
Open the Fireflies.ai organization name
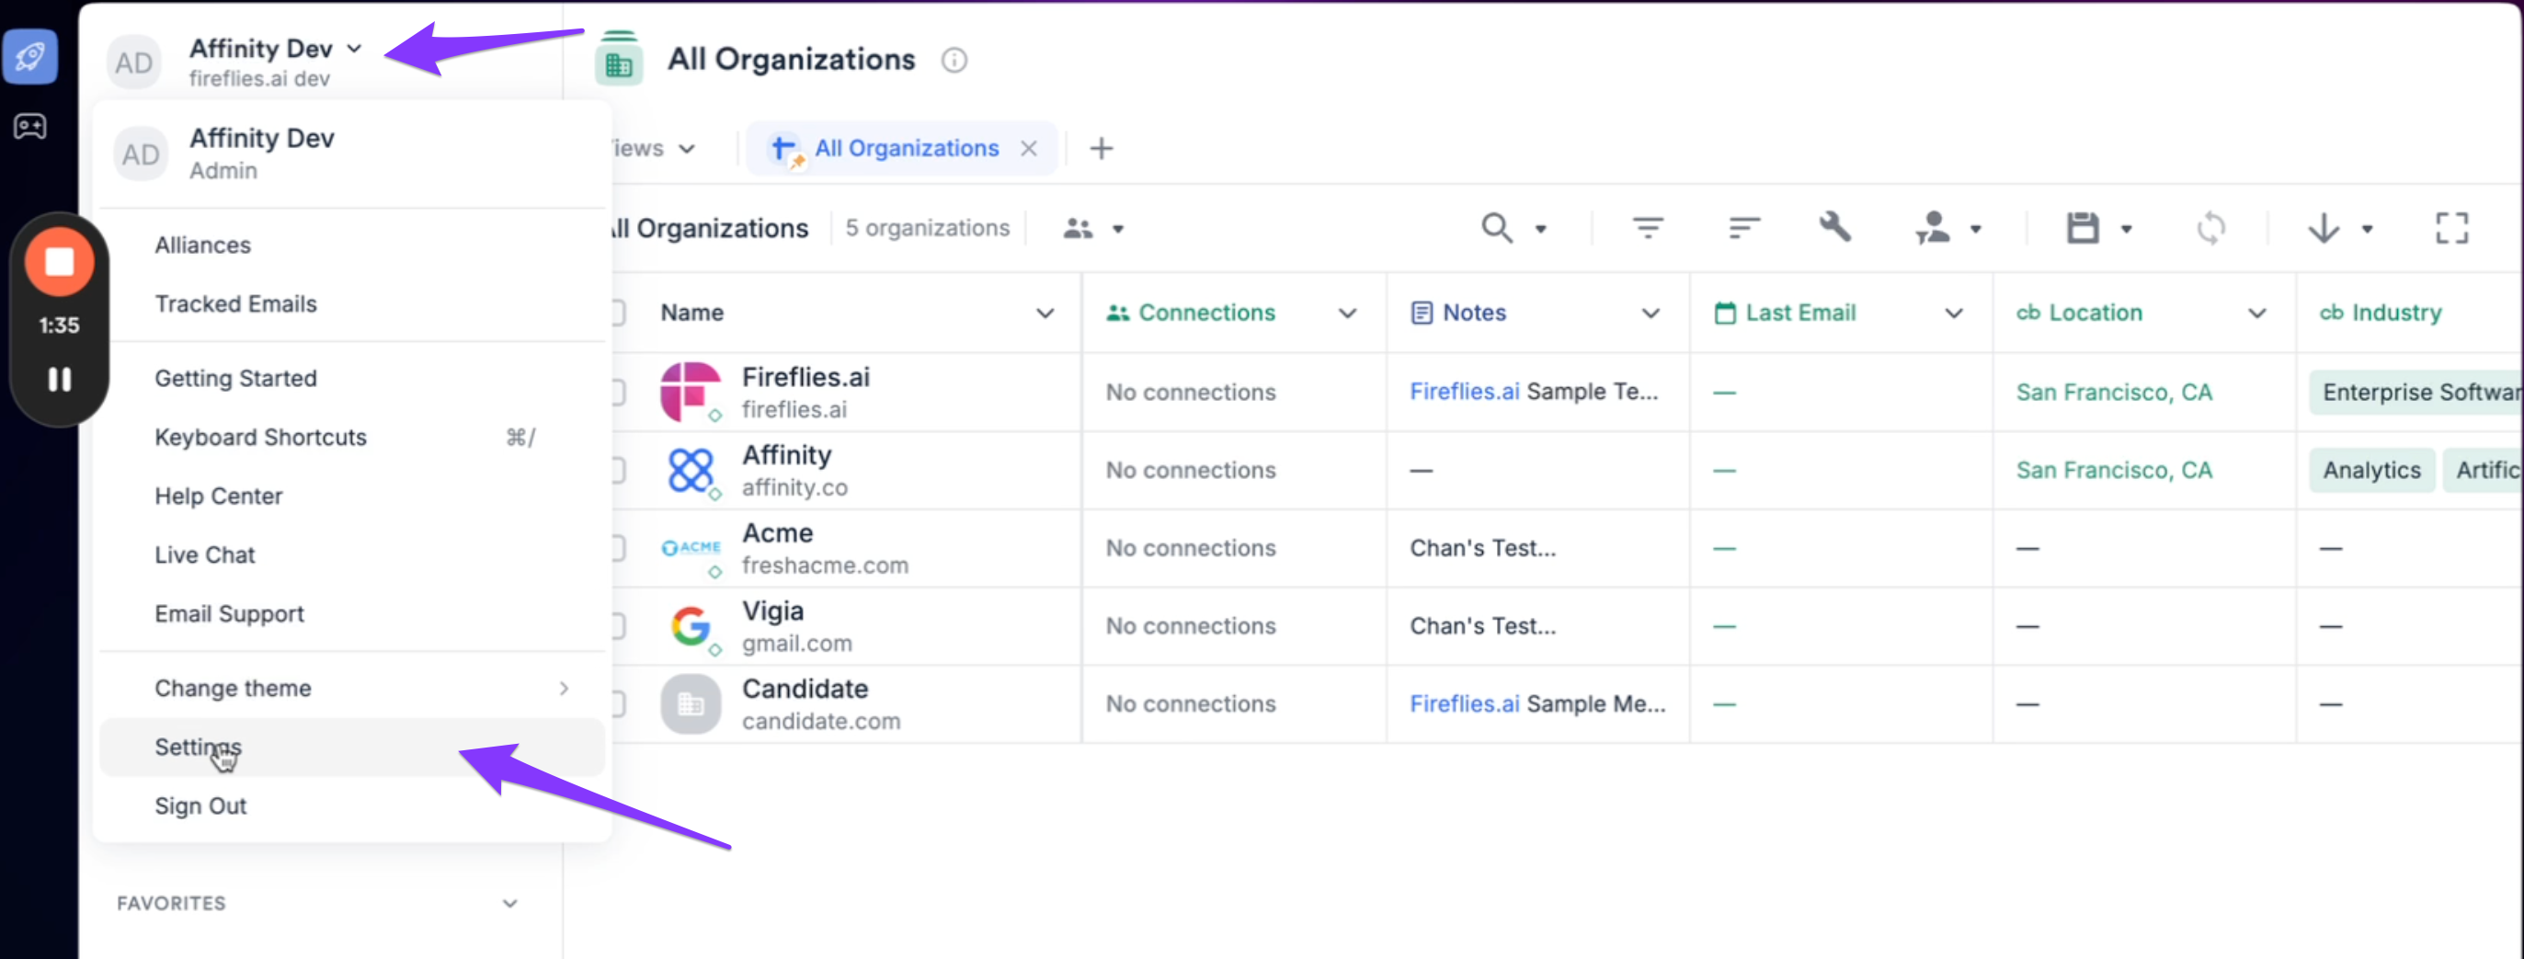805,376
